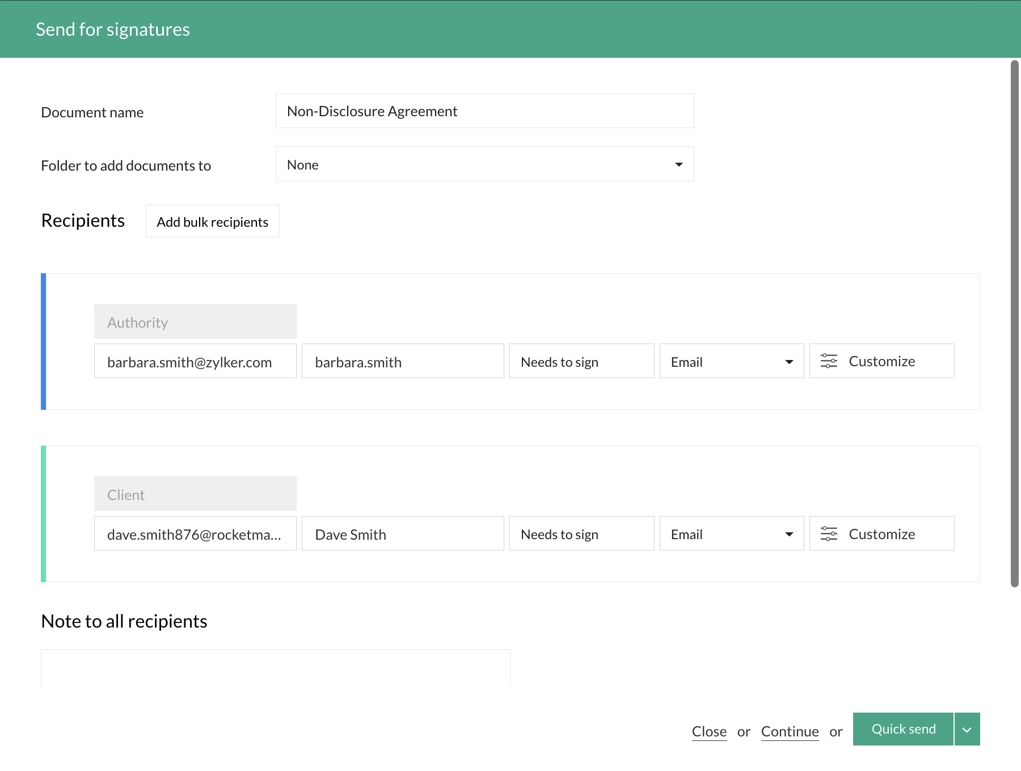Open the Email delivery dropdown for barbara.smith

click(x=731, y=362)
